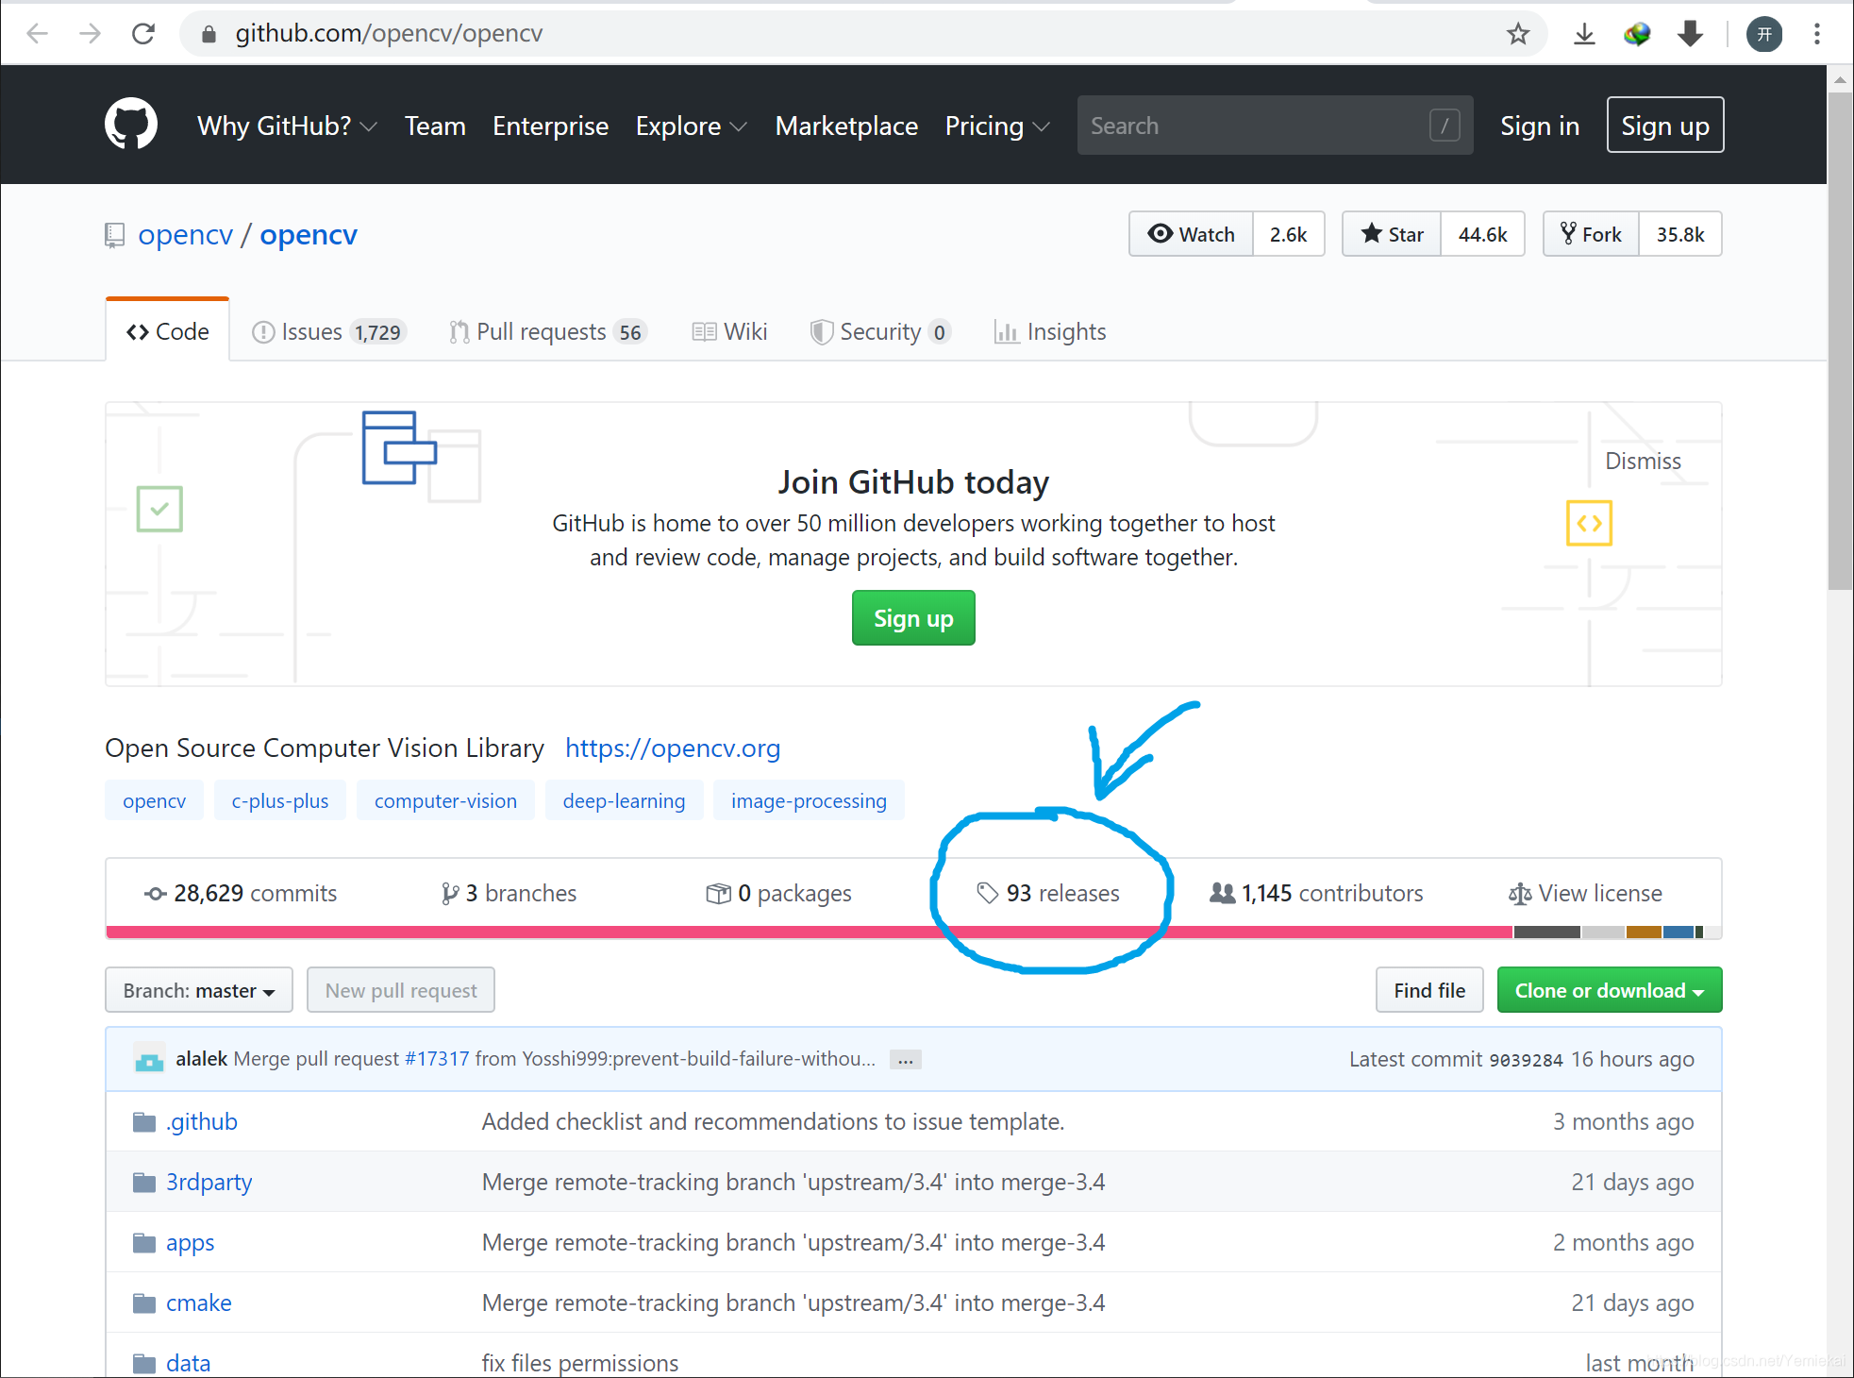Focus the GitHub search field
1854x1378 pixels.
coord(1255,126)
